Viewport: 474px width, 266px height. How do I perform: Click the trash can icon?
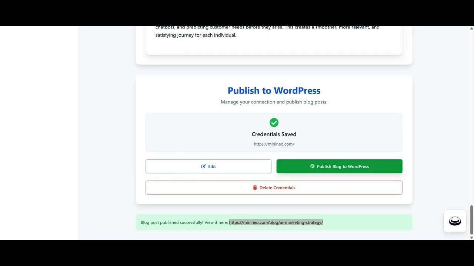click(255, 188)
